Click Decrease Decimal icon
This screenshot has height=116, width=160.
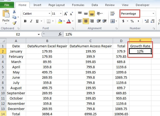152,21
